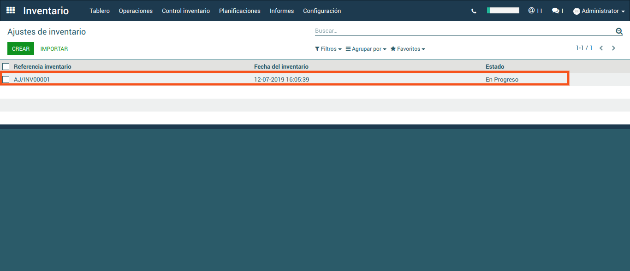The image size is (630, 271).
Task: Expand the Filtros dropdown
Action: coord(328,49)
